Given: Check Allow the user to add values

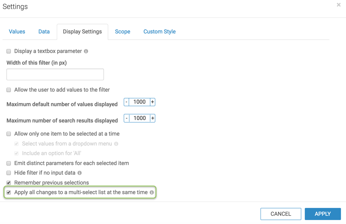Looking at the screenshot, I should [9, 90].
